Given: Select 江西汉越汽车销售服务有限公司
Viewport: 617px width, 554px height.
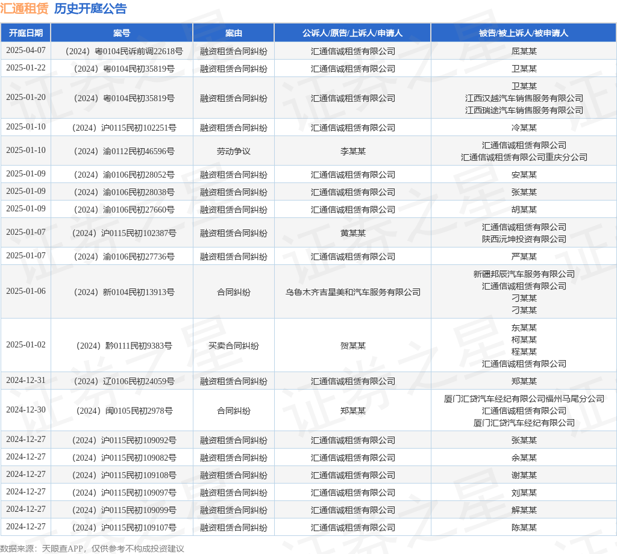Looking at the screenshot, I should [x=524, y=98].
